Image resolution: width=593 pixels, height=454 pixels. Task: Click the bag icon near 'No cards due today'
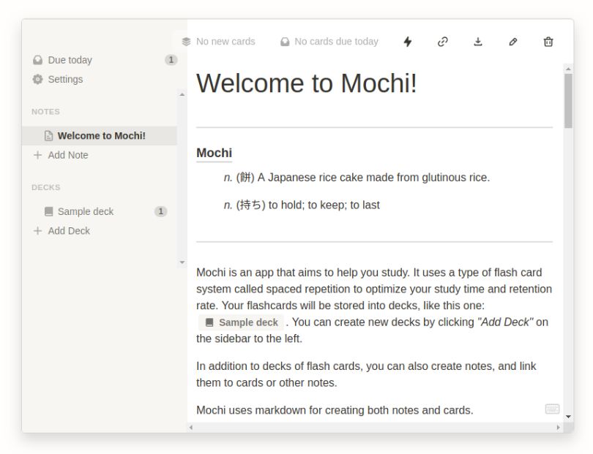[283, 42]
